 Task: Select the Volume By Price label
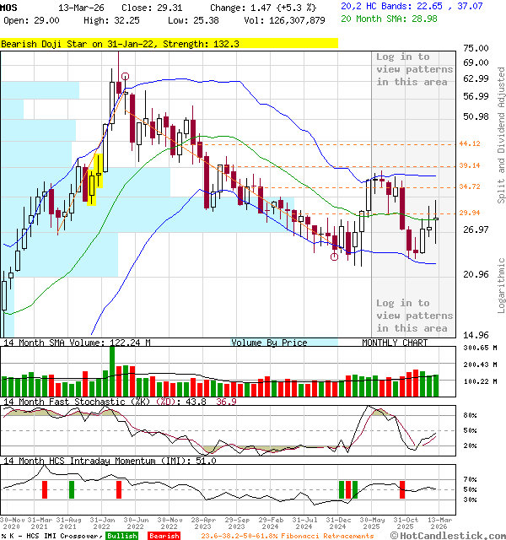[x=269, y=343]
